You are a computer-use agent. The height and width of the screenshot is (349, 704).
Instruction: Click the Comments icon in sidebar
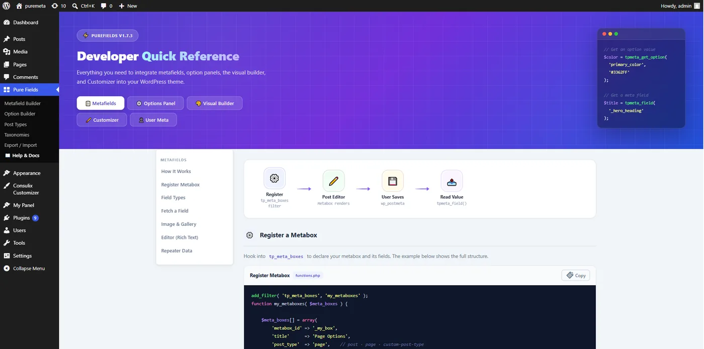[x=7, y=77]
